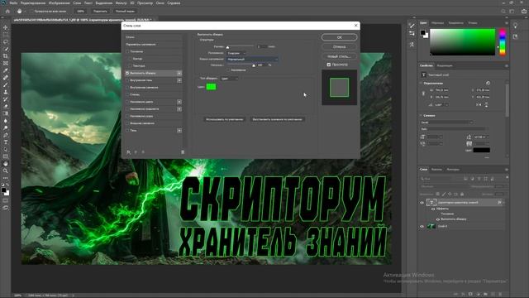
Task: Open the Изображение menu
Action: (59, 3)
